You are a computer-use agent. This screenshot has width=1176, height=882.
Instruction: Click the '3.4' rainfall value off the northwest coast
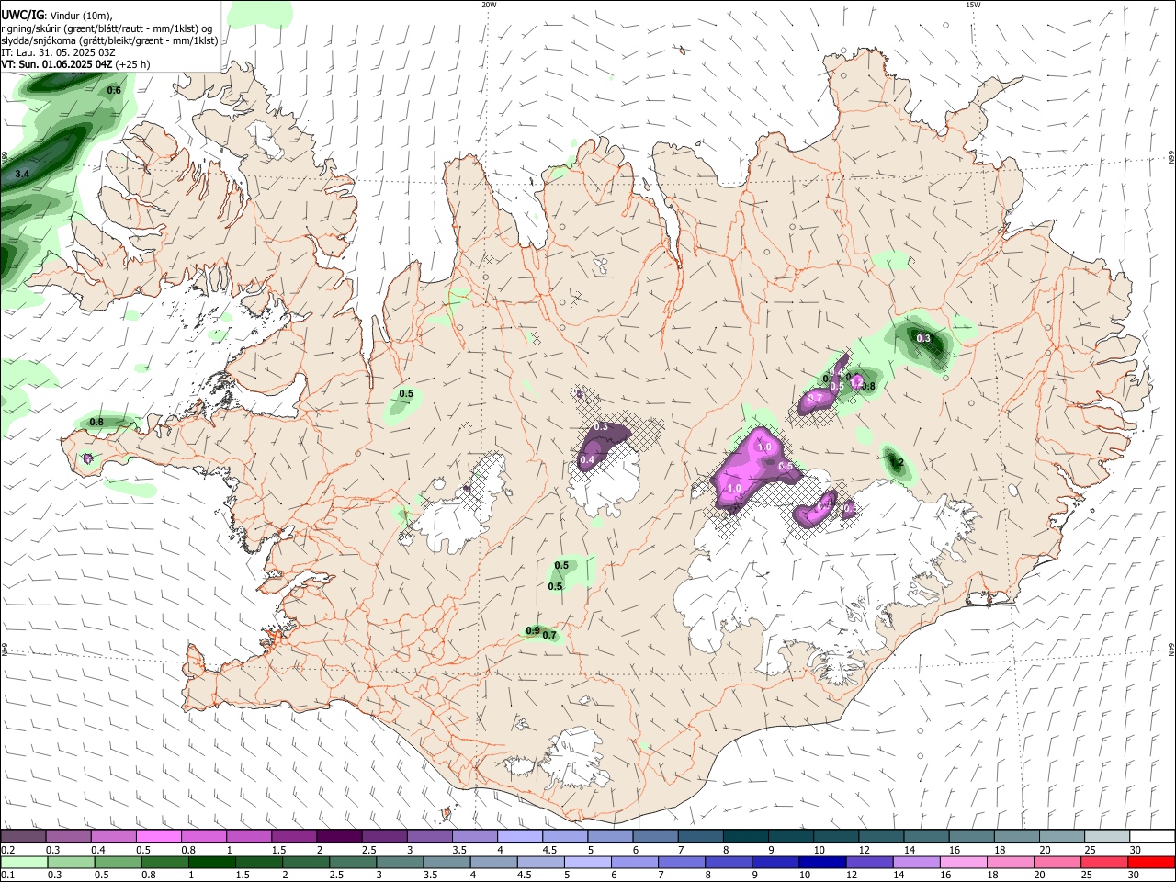pos(23,174)
